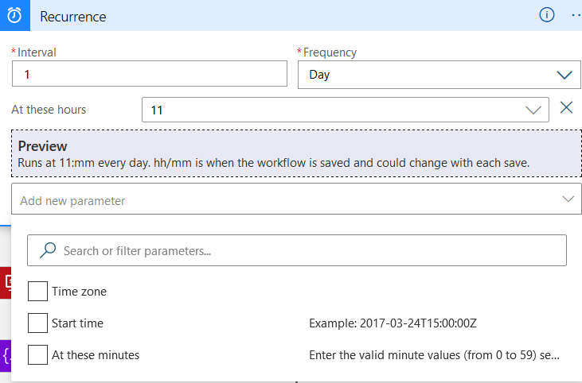Select the Time zone list entry label
Image resolution: width=582 pixels, height=383 pixels.
79,292
